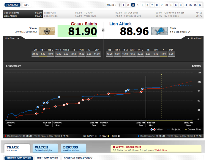Go to week 17
Viewport: 205px width, 160px height.
pos(200,5)
